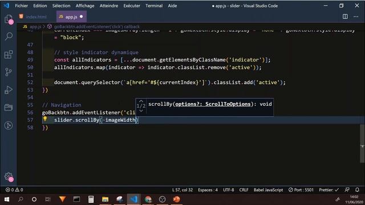Image resolution: width=365 pixels, height=205 pixels.
Task: Open File Explorer from taskbar
Action: click(x=105, y=199)
